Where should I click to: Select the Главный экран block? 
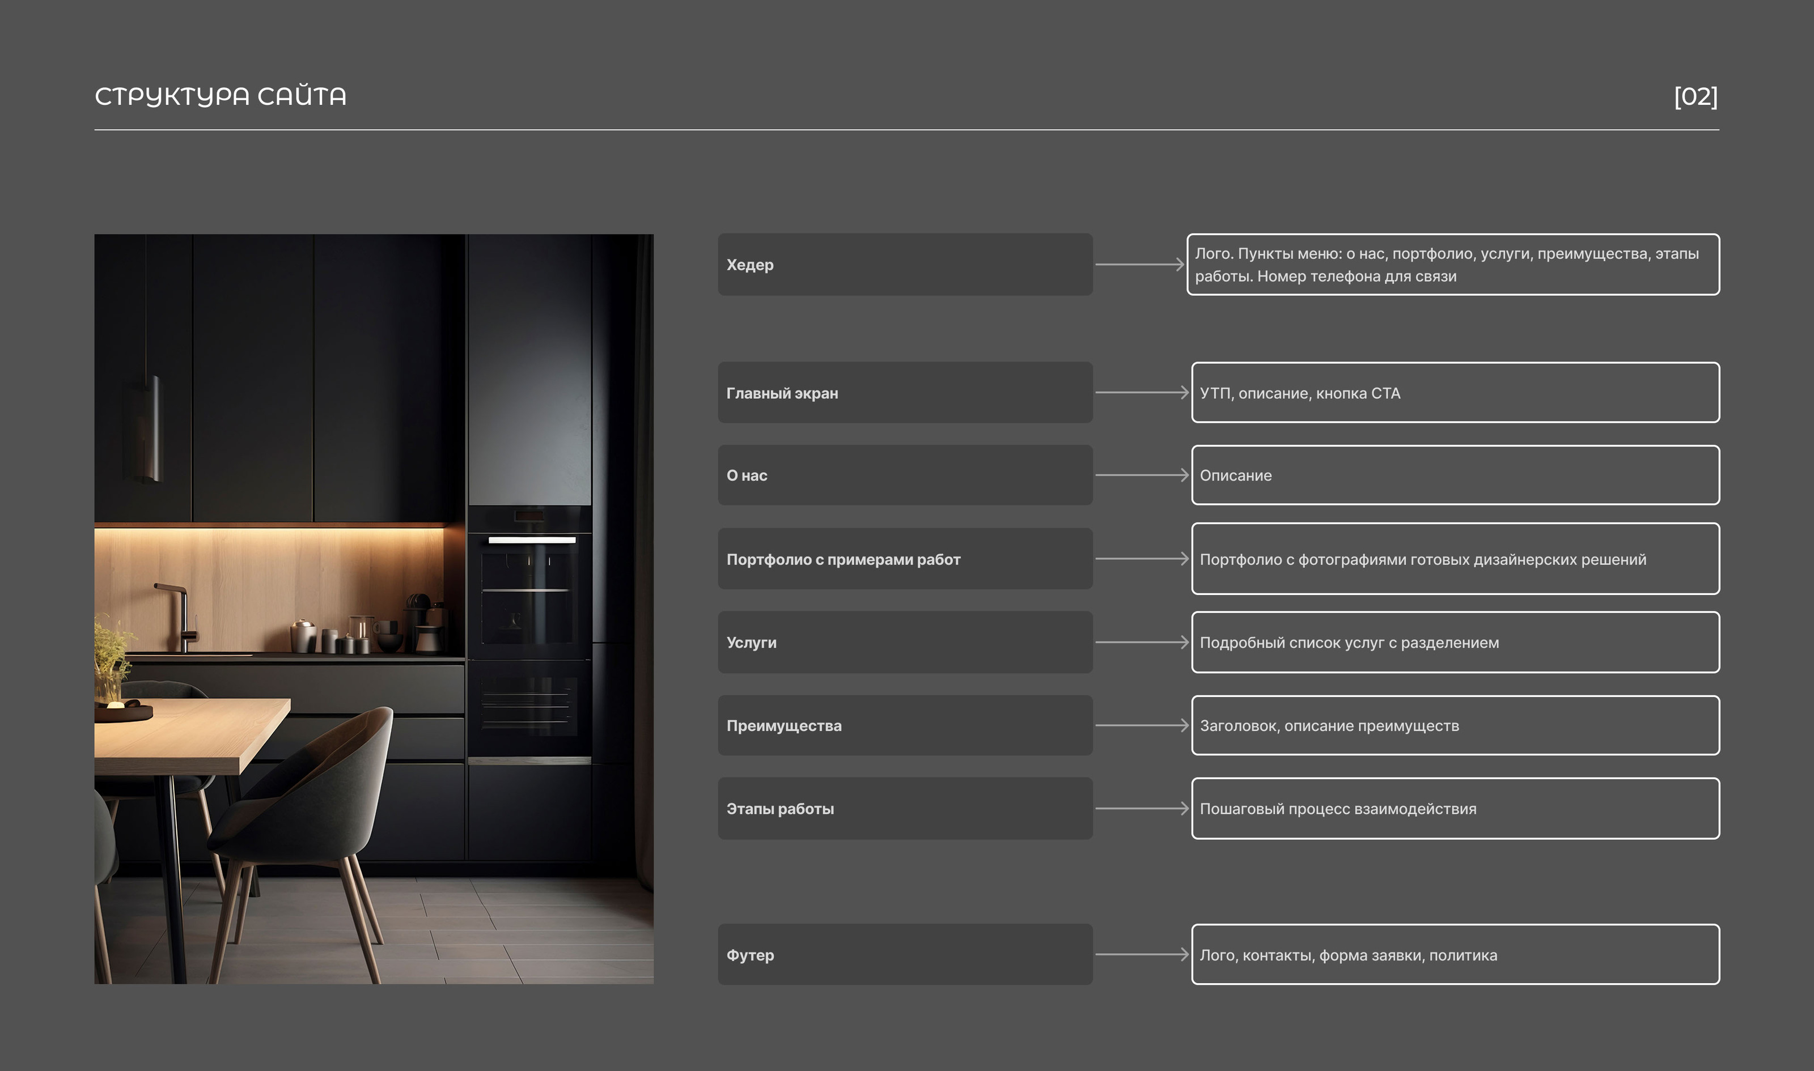905,393
